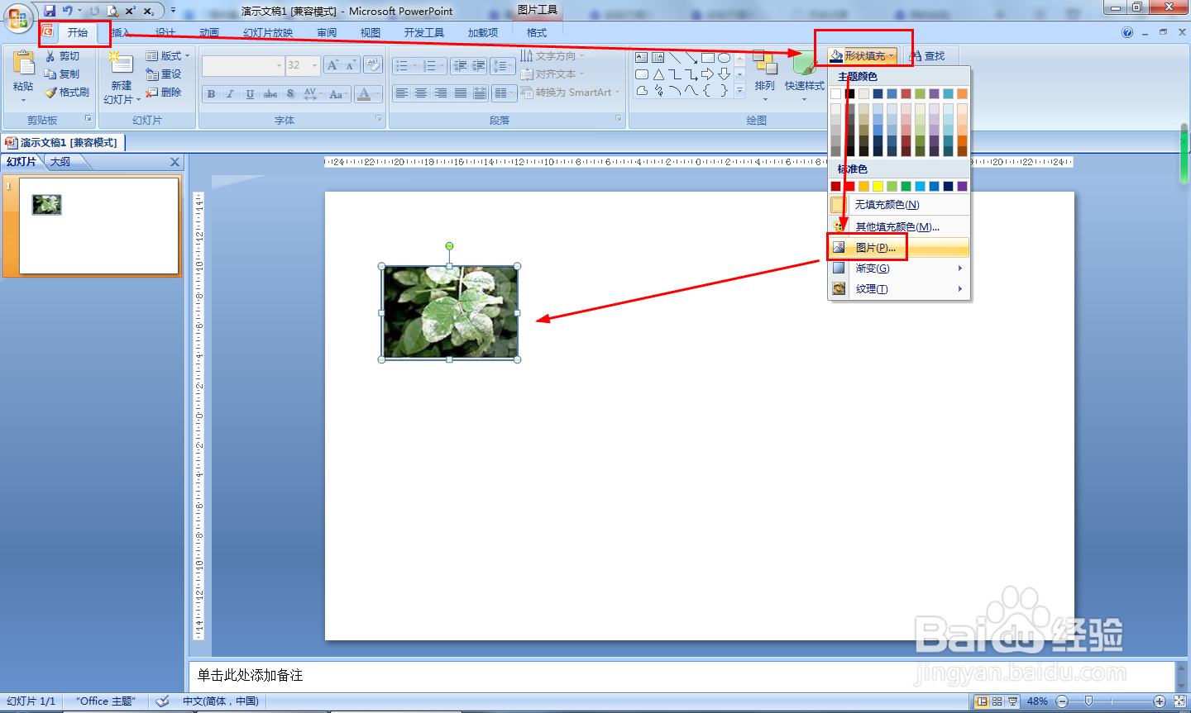The width and height of the screenshot is (1191, 713).
Task: Open the line spacing dropdown
Action: click(503, 65)
